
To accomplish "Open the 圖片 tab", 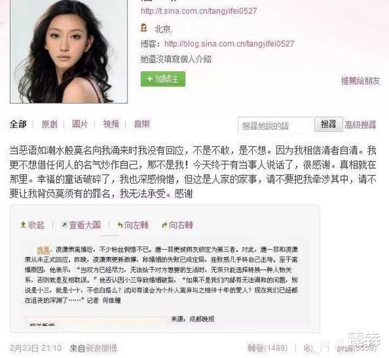I will coord(80,124).
